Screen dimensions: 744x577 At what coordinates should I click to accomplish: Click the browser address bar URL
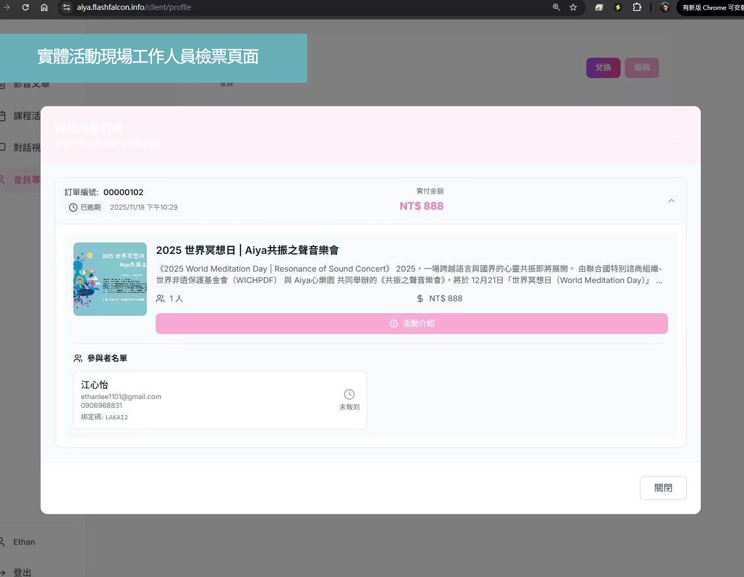point(134,7)
